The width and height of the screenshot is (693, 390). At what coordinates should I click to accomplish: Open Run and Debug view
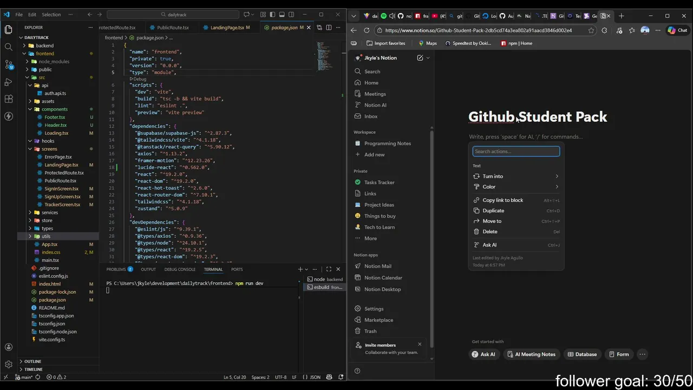click(x=8, y=82)
